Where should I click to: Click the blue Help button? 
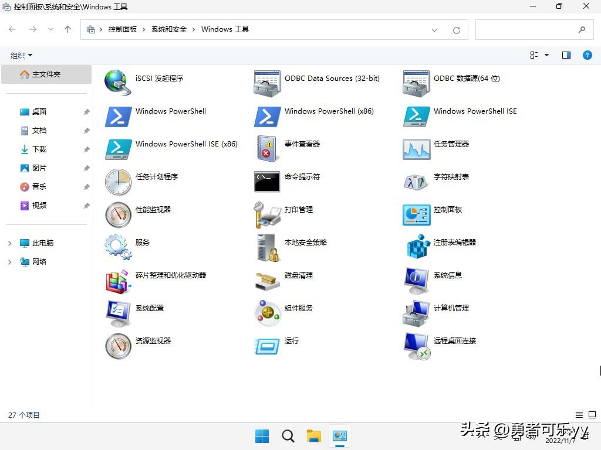(588, 54)
